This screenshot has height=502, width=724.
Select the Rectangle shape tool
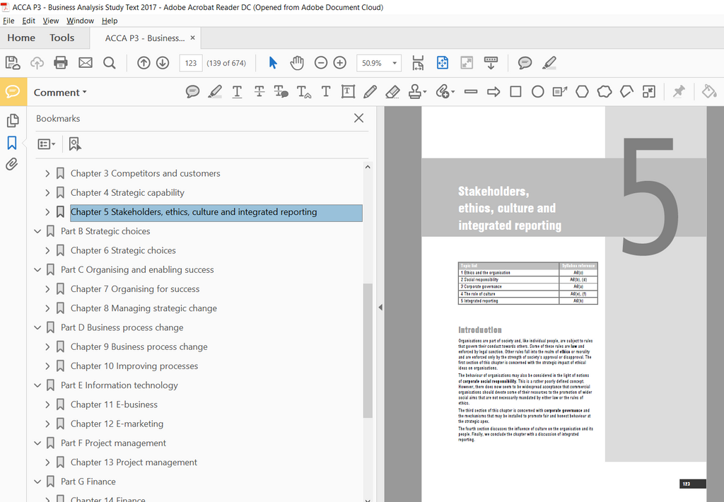[x=515, y=92]
